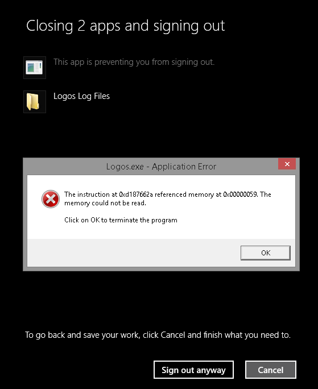
Task: Close the Logos.exe Application Error dialog
Action: pyautogui.click(x=287, y=164)
